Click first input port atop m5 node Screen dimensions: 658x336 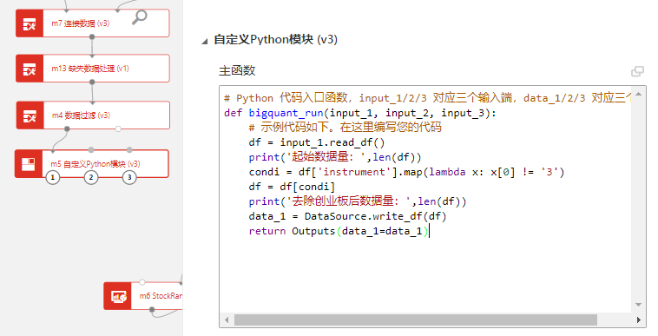coord(53,149)
